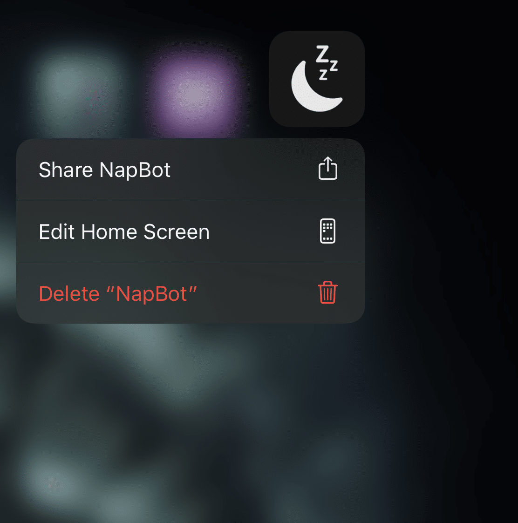Image resolution: width=518 pixels, height=523 pixels.
Task: Click the word "Screen" in the menu
Action: pos(177,232)
